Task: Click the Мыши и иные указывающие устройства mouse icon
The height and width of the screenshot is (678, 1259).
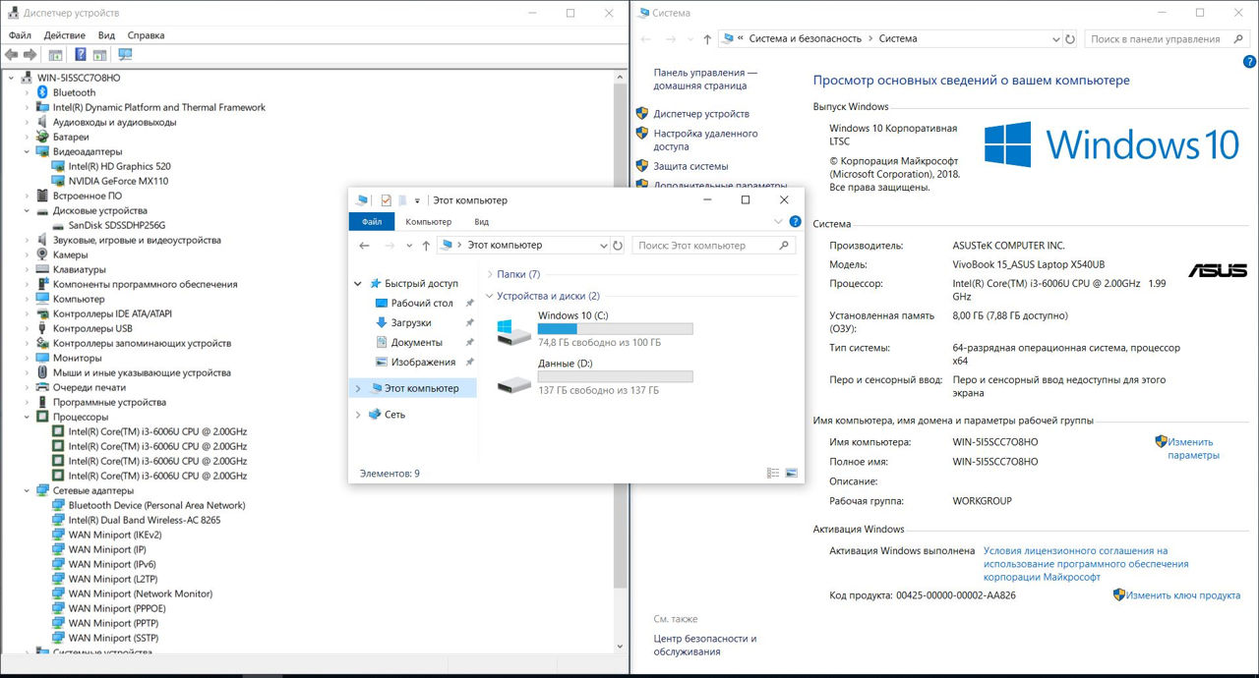Action: click(x=42, y=372)
